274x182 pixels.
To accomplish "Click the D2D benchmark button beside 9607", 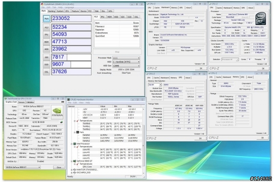I will coord(47,64).
